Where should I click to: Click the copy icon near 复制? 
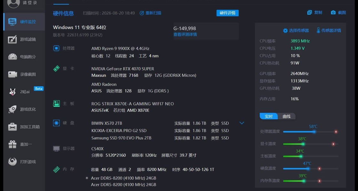[x=310, y=12]
